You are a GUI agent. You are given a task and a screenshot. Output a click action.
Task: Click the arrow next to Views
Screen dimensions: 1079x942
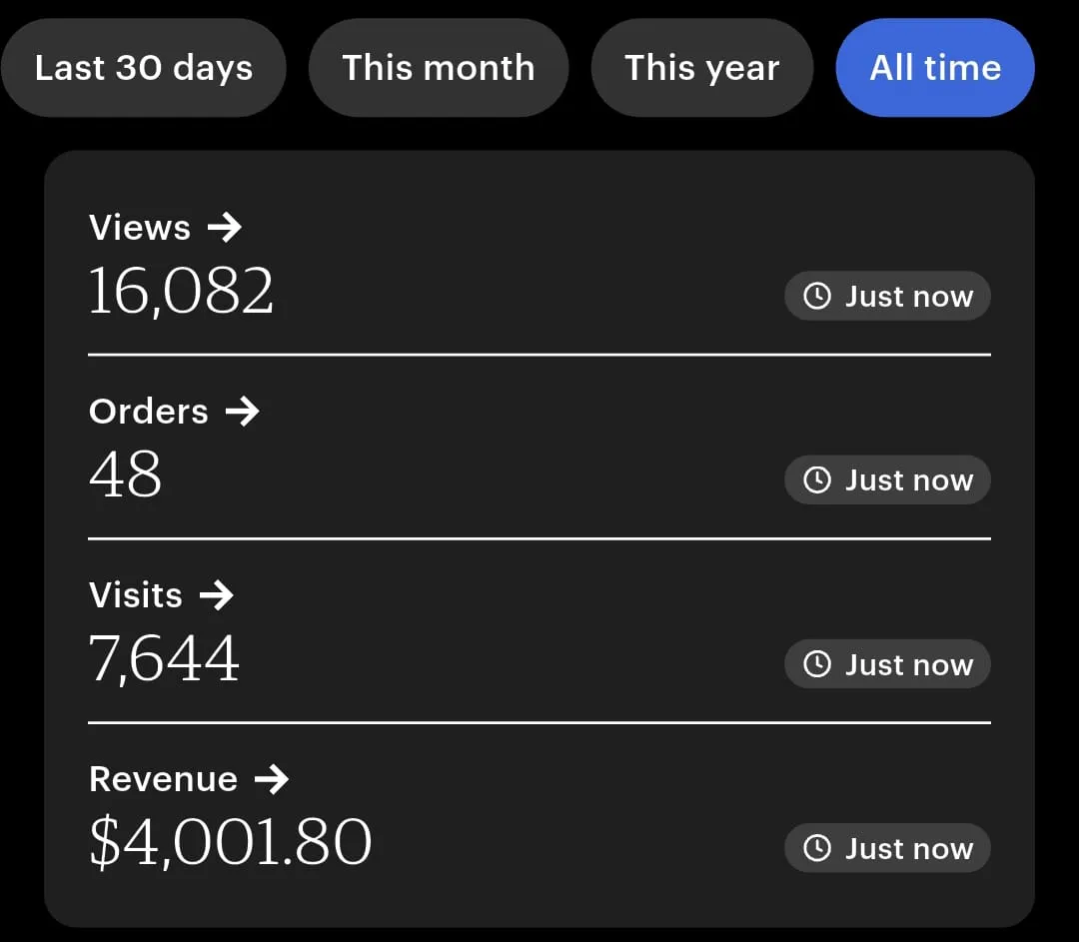coord(225,228)
